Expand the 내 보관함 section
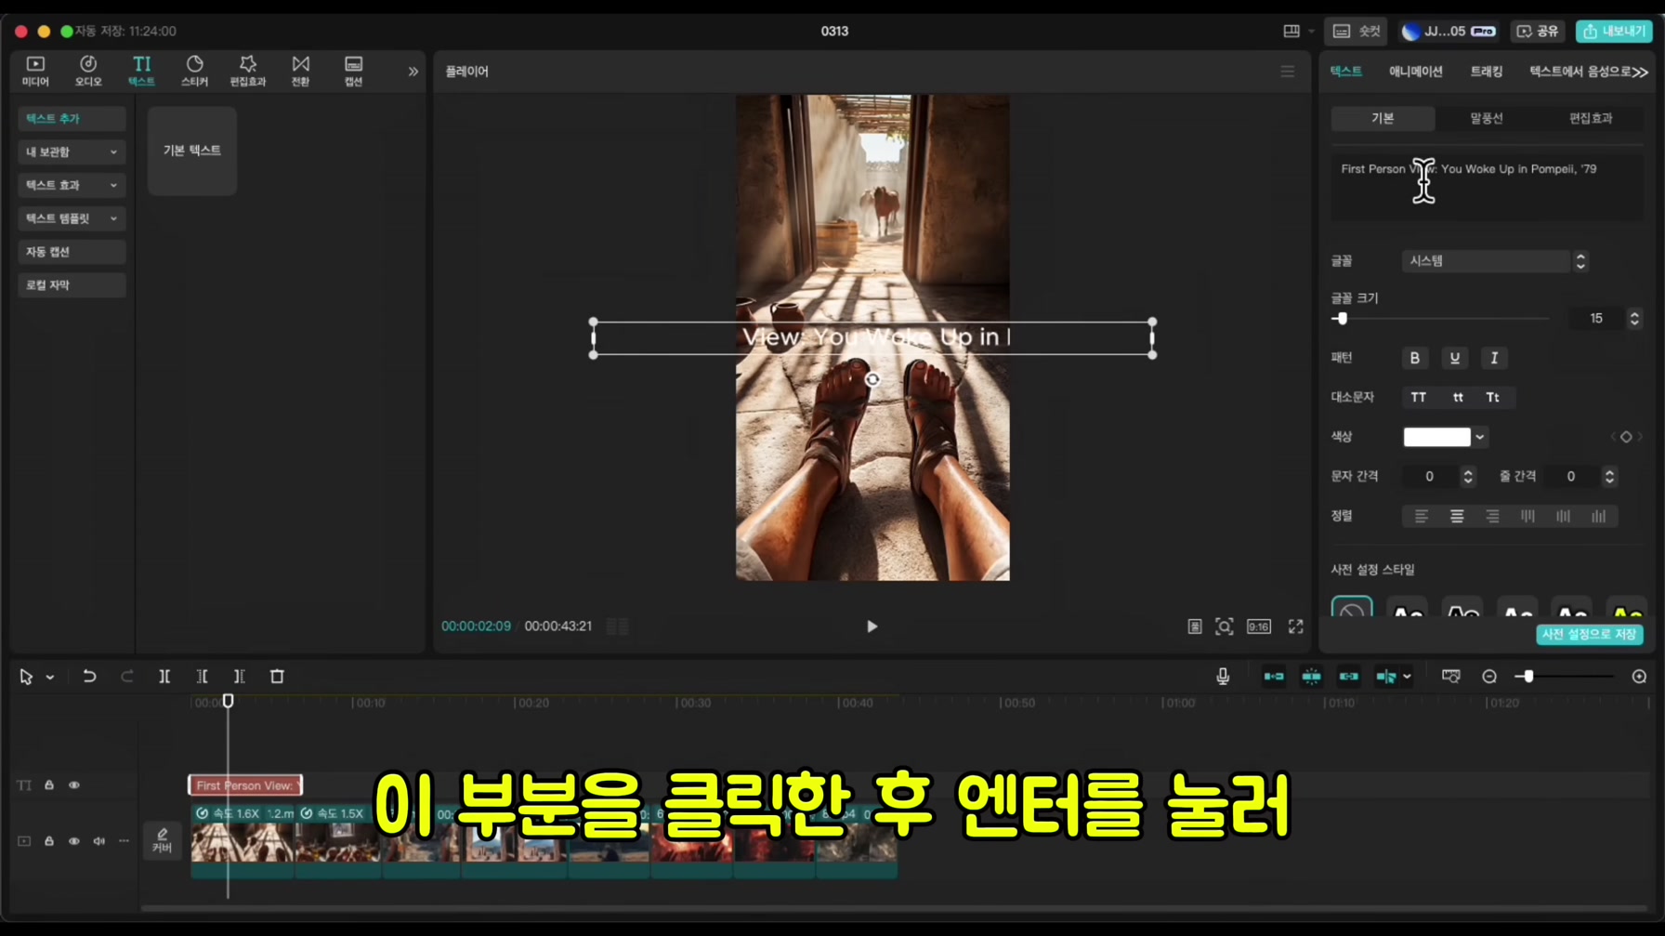Screen dimensions: 1665x936 pos(72,152)
